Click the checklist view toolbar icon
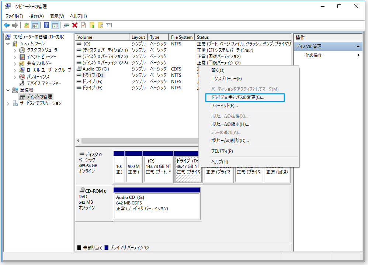 pyautogui.click(x=109, y=25)
